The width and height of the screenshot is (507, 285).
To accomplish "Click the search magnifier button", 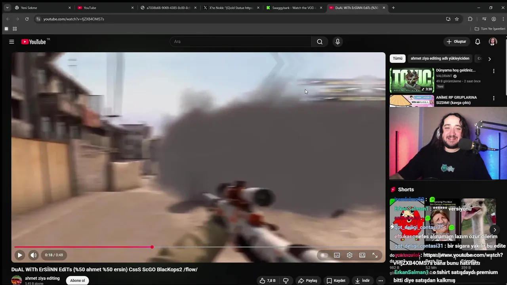I will click(320, 42).
